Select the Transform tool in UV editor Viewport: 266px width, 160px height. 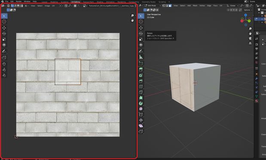tap(4, 45)
